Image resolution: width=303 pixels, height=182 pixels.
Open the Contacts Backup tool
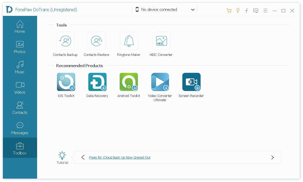(65, 41)
